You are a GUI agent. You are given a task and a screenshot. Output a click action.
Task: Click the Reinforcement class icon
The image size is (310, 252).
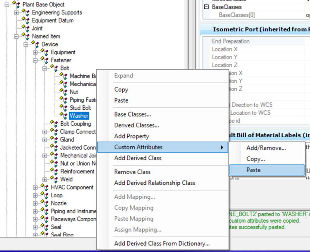[x=54, y=171]
